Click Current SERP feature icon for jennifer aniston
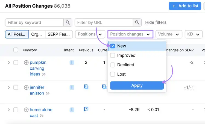 click(x=104, y=87)
